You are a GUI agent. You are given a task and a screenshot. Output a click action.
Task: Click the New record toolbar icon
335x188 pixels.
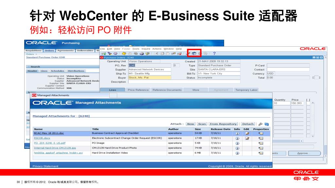[104, 54]
